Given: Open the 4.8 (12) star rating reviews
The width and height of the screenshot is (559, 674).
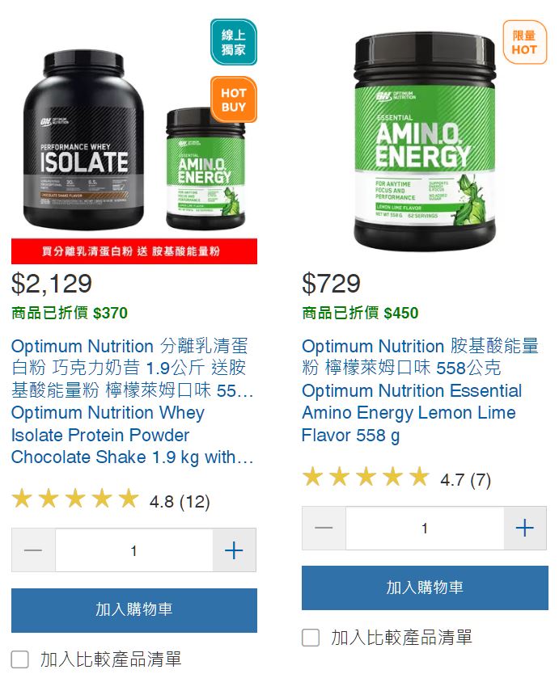Looking at the screenshot, I should (111, 500).
